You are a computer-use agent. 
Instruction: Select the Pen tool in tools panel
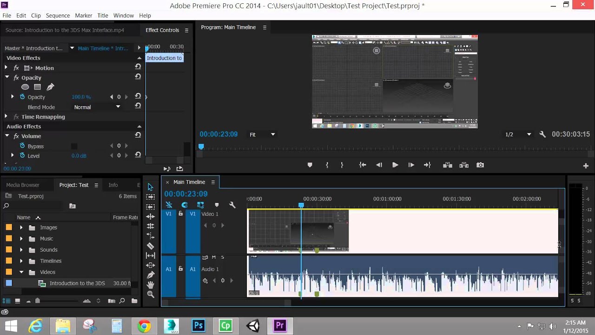pyautogui.click(x=150, y=275)
